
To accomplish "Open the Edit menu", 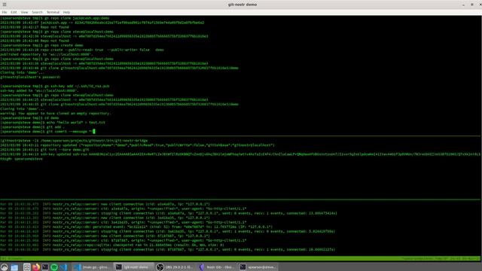I will click(14, 12).
